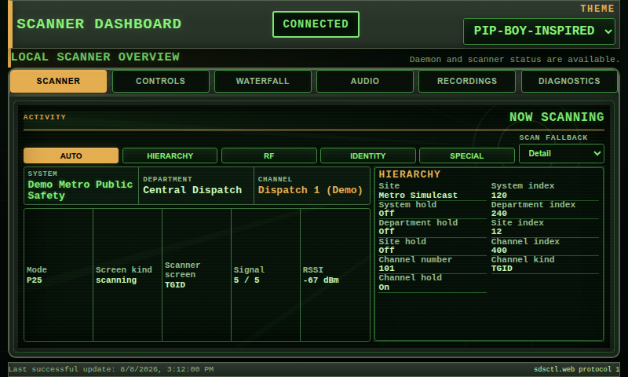Screen dimensions: 628x377
Task: Click the Site hold Off value
Action: click(386, 250)
